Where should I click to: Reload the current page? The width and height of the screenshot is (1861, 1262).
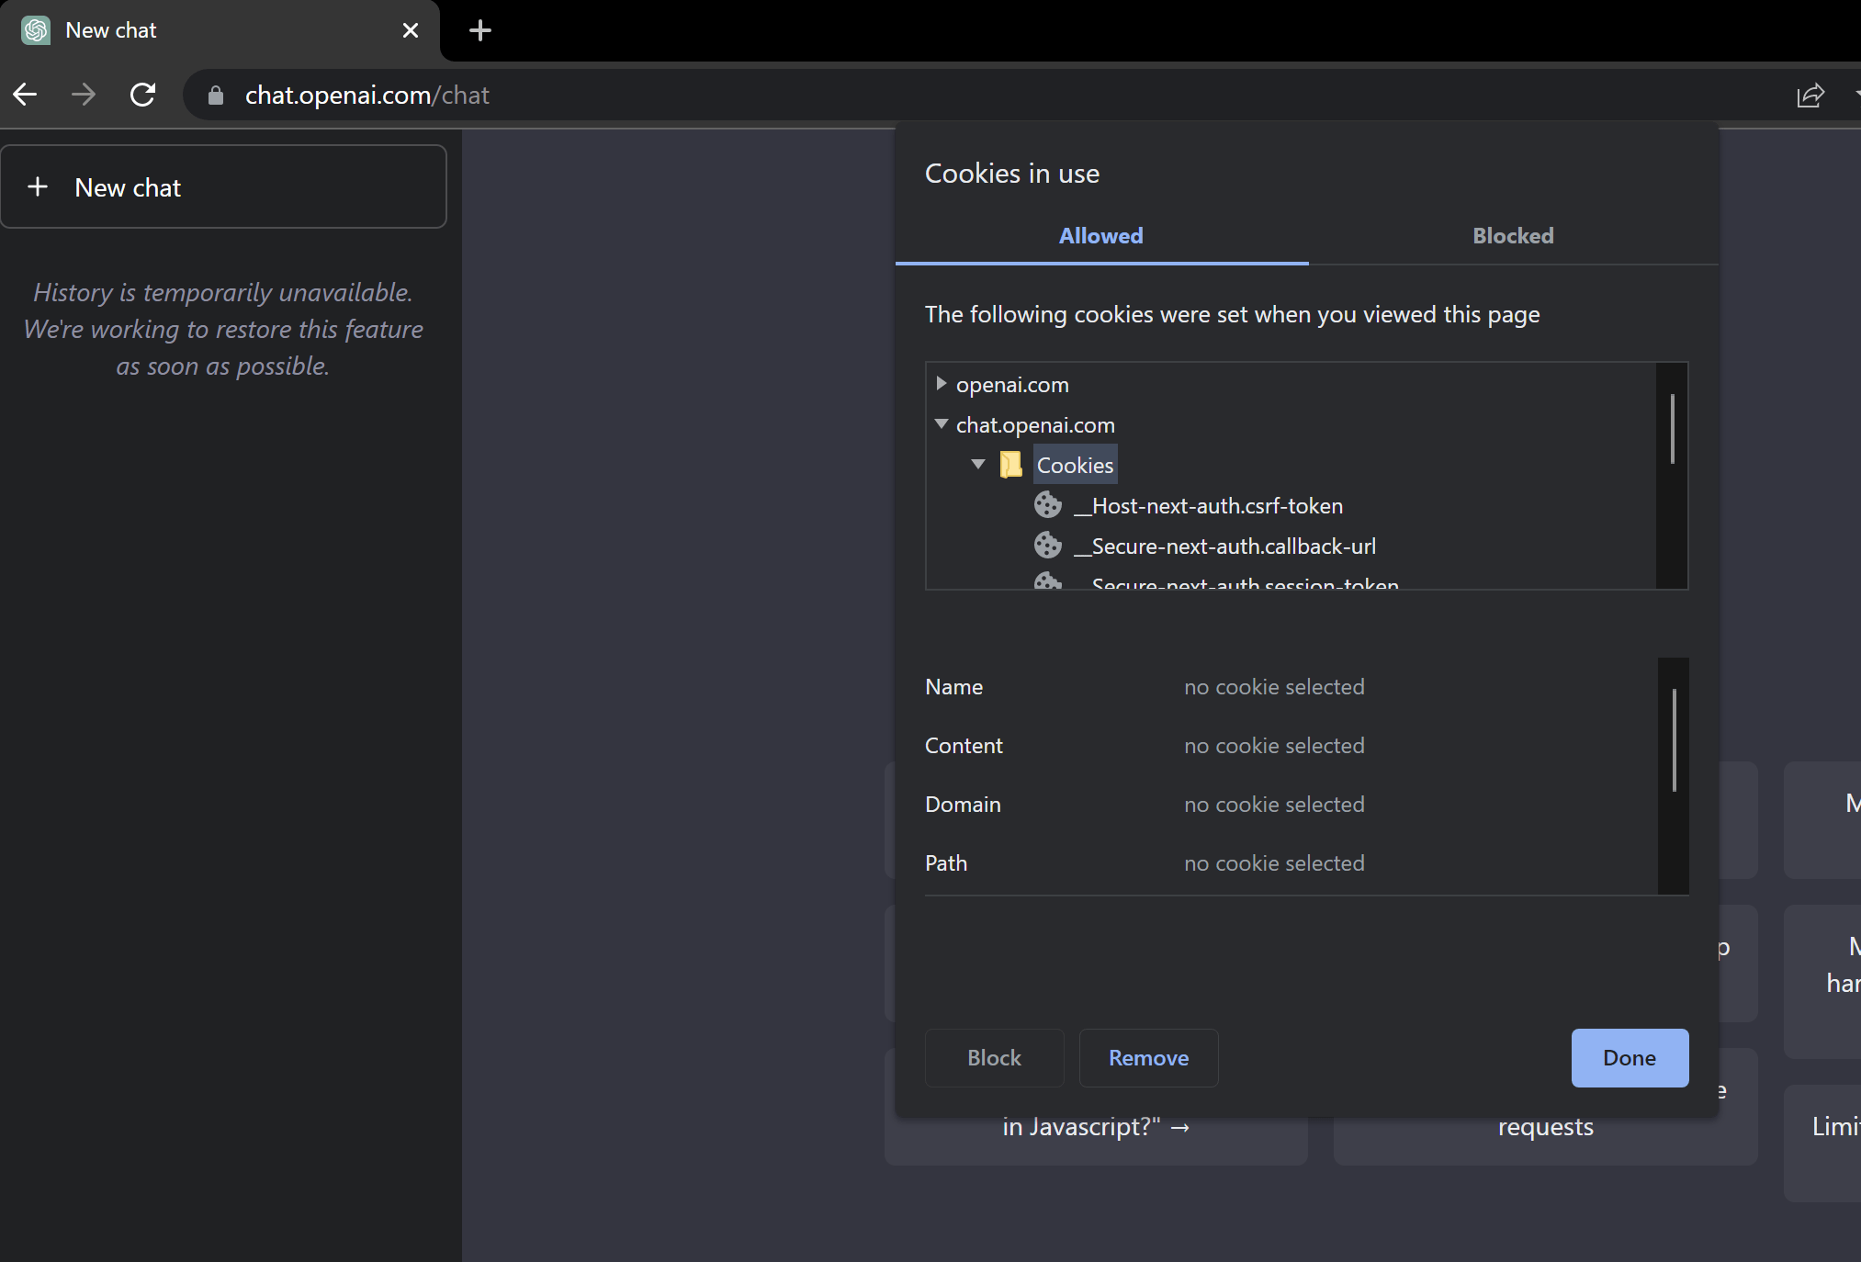click(143, 95)
